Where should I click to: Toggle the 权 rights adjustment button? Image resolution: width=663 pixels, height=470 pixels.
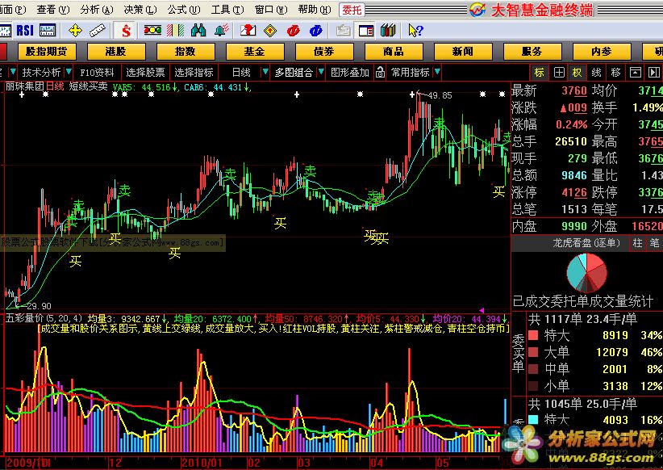point(578,73)
